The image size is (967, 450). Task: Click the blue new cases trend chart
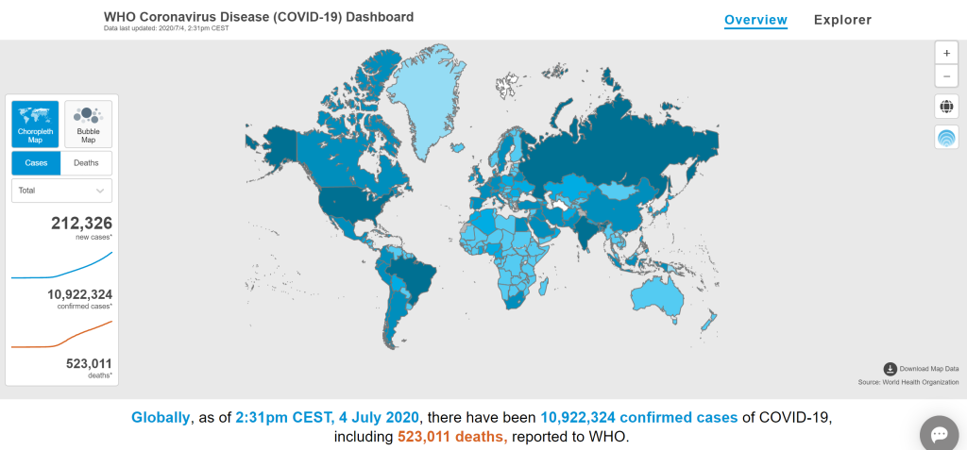61,265
